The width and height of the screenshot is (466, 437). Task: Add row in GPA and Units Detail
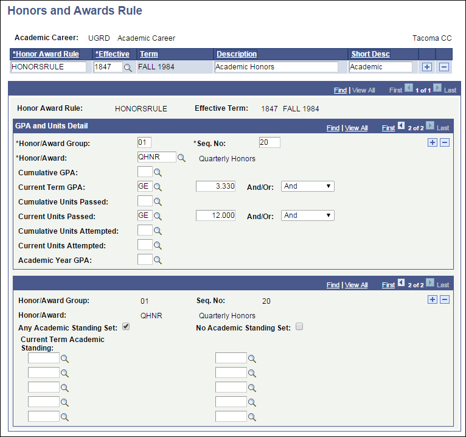(x=433, y=142)
